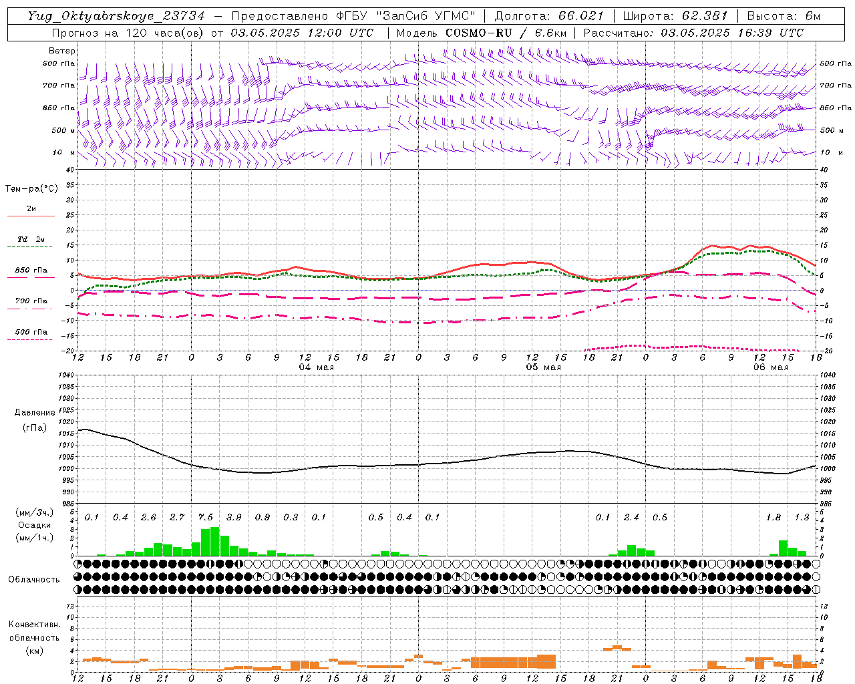Select the 2.7 precipitation value

click(177, 517)
